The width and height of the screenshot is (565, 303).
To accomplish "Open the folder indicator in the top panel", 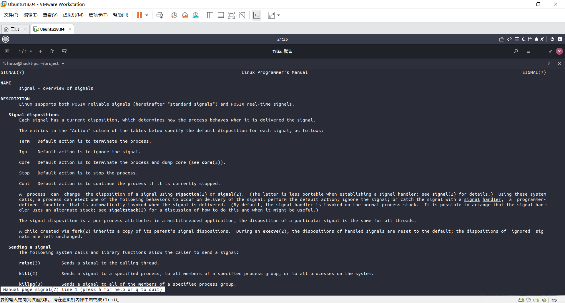I will coord(530,39).
